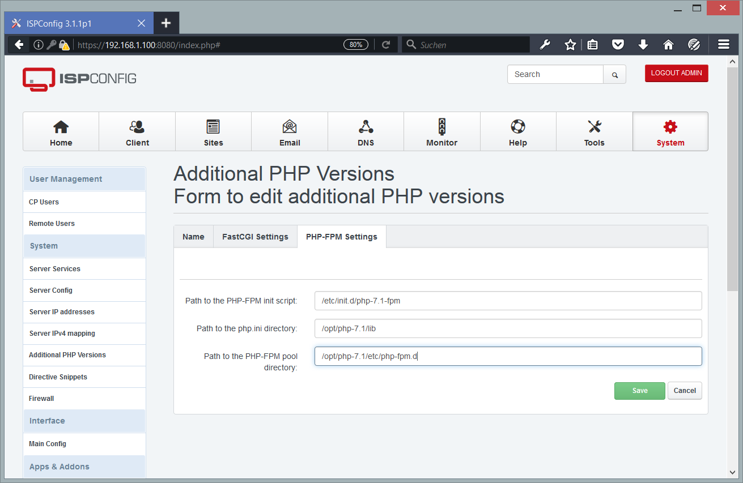Show site information icon in address bar
743x483 pixels.
[39, 45]
